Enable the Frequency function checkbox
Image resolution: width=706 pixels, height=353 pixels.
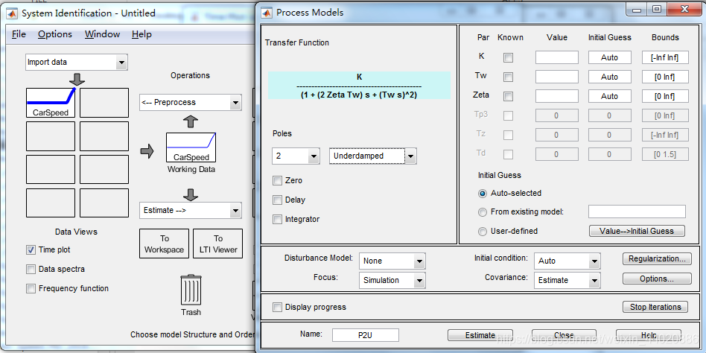click(x=31, y=289)
